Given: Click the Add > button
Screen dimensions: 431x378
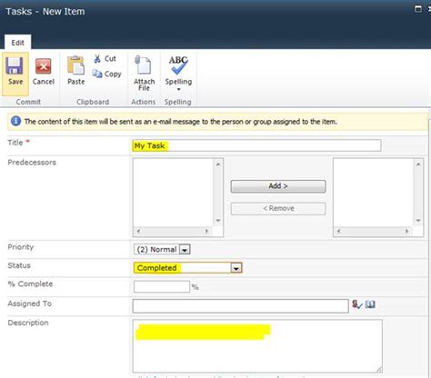Looking at the screenshot, I should click(x=278, y=186).
